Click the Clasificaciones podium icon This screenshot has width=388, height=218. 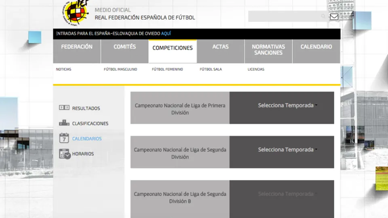[64, 123]
